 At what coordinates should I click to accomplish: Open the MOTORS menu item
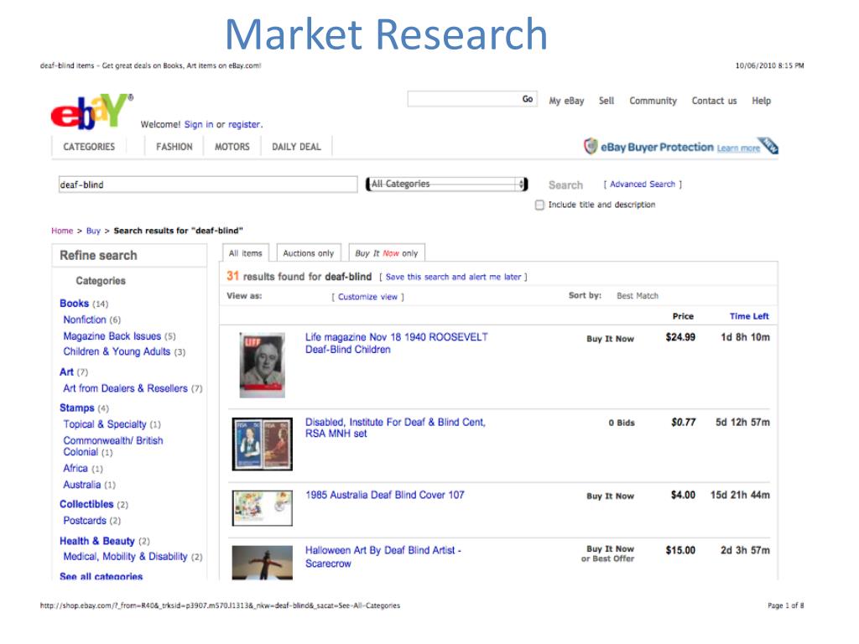tap(232, 147)
